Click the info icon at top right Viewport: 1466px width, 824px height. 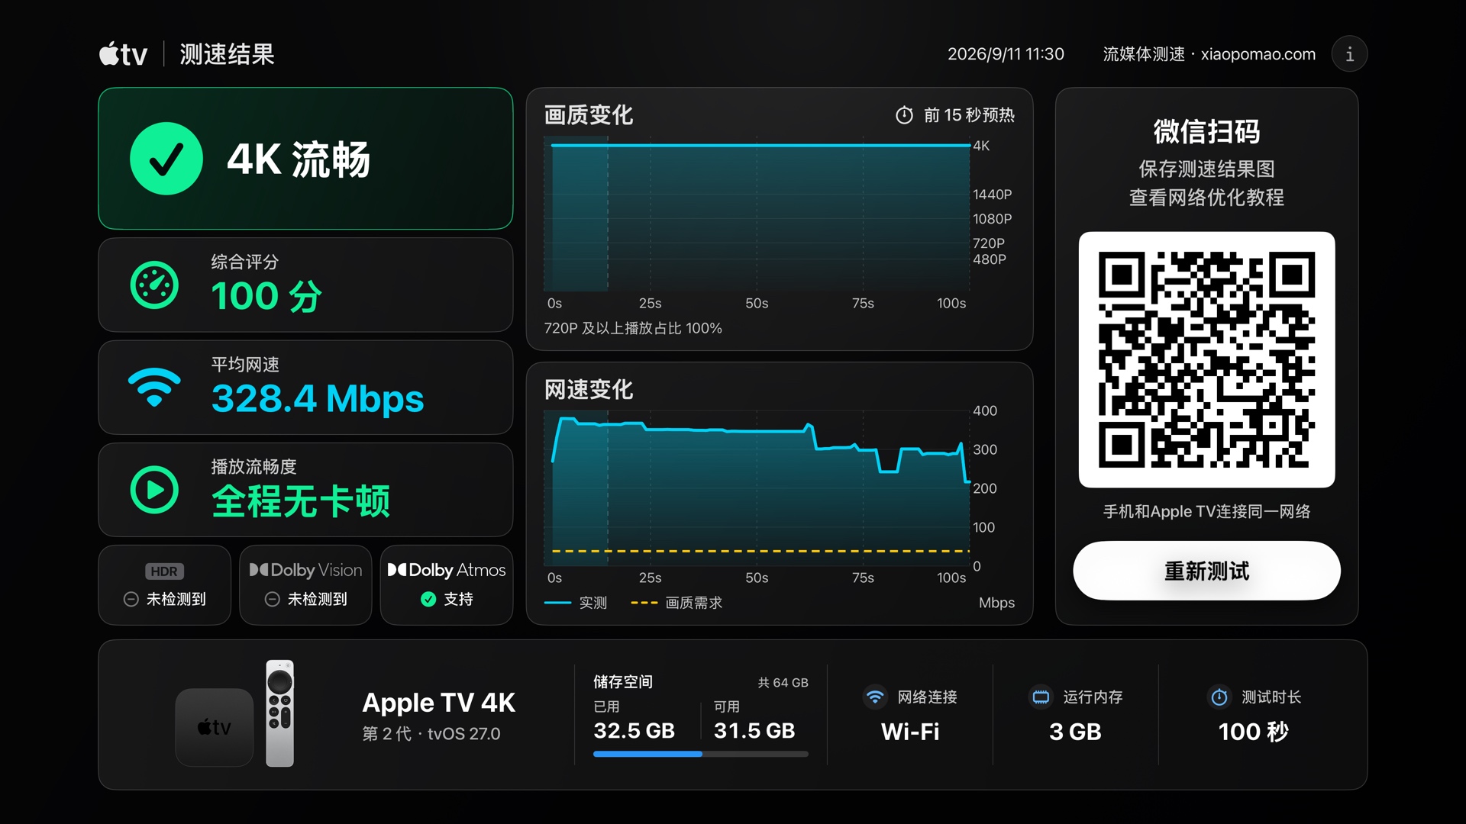coord(1349,54)
